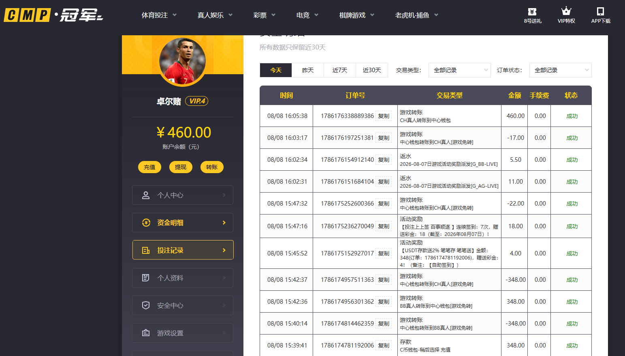
Task: Expand the 真人娱乐 menu
Action: [x=215, y=15]
